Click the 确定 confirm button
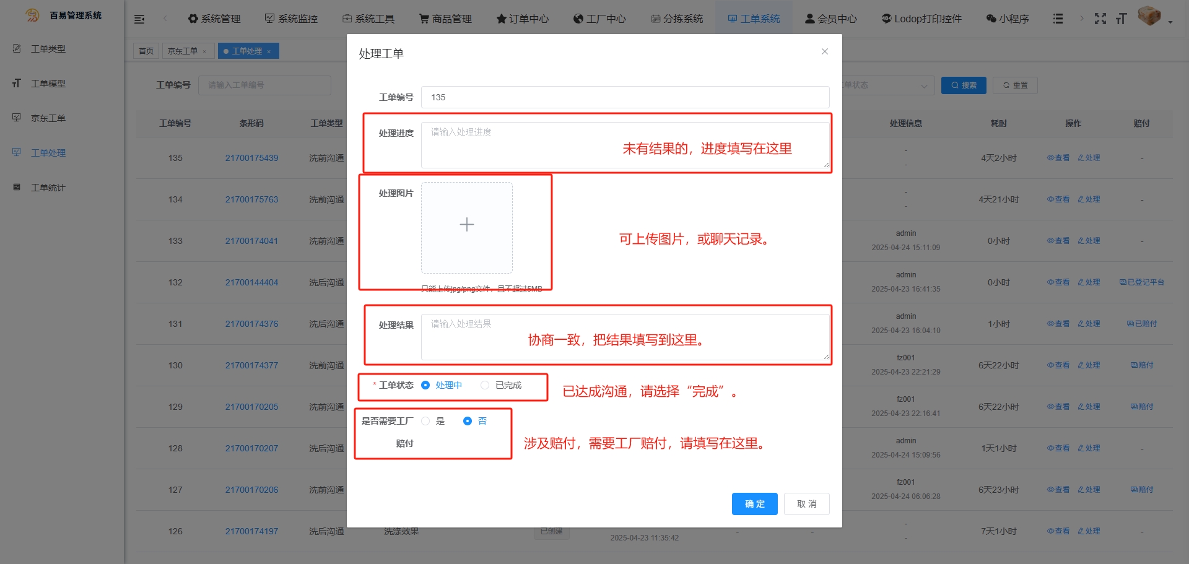The width and height of the screenshot is (1189, 564). pyautogui.click(x=754, y=504)
